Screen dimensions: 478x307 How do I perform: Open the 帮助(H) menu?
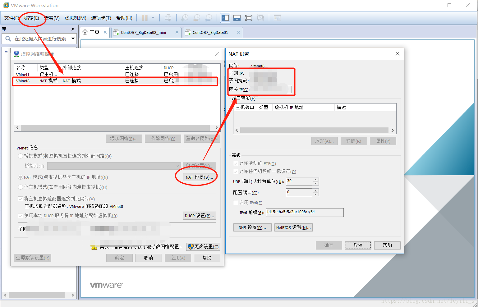click(124, 18)
